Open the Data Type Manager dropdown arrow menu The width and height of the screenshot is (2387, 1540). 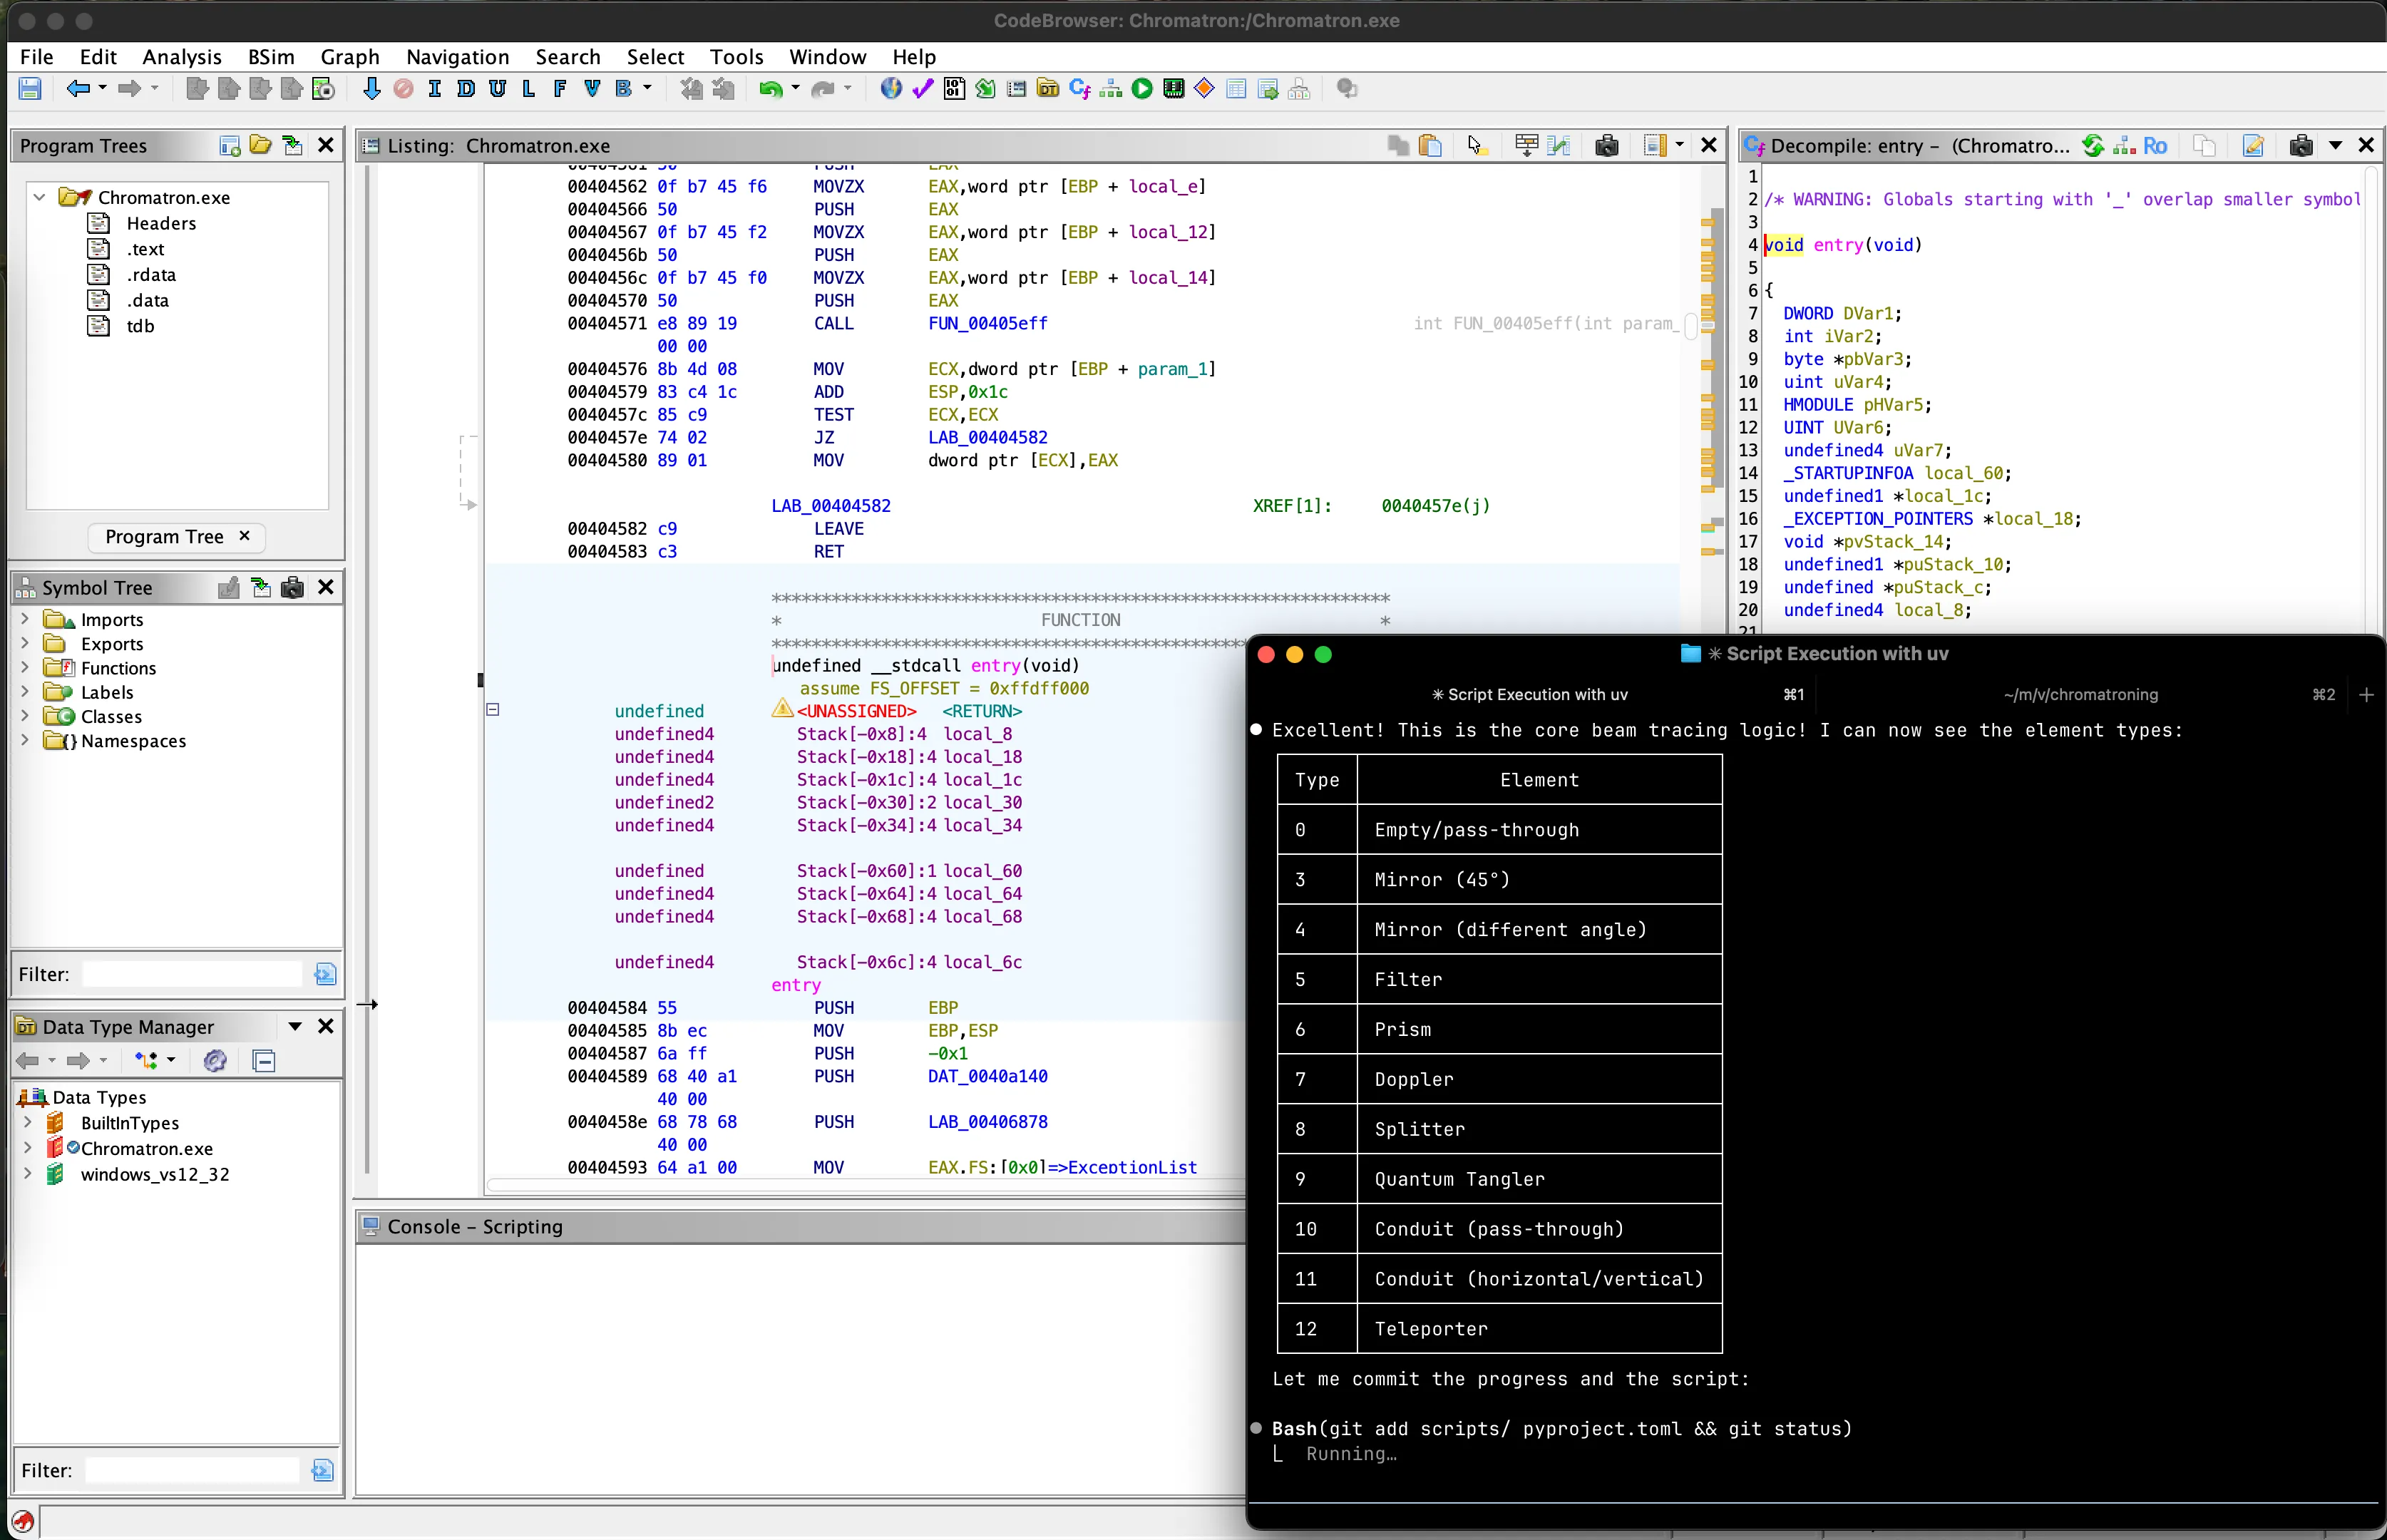[295, 1027]
